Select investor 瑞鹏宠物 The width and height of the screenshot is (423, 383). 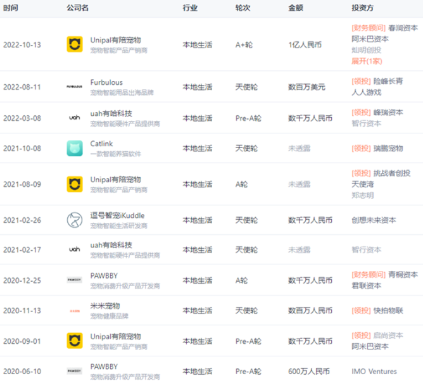click(x=388, y=148)
